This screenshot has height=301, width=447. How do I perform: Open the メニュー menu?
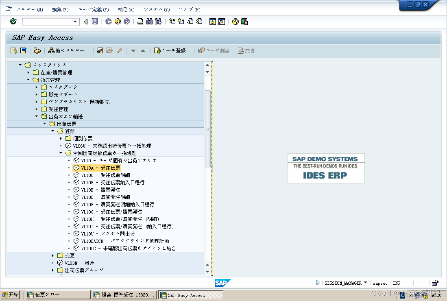[30, 9]
